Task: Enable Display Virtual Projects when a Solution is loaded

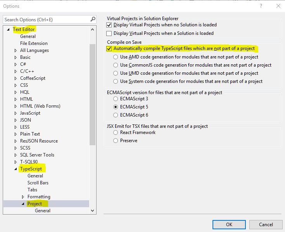Action: (x=109, y=33)
